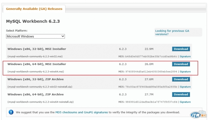Image resolution: width=208 pixels, height=120 pixels.
Task: Click the Select Platform label
Action: [x=17, y=31]
